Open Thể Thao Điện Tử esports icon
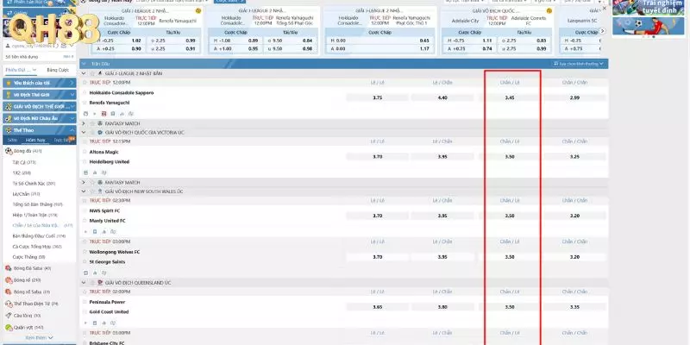 pyautogui.click(x=9, y=304)
